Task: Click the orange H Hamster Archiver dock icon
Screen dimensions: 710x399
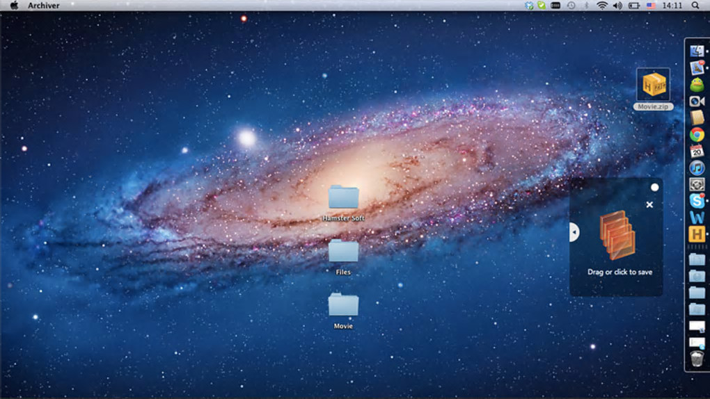Action: click(x=697, y=234)
